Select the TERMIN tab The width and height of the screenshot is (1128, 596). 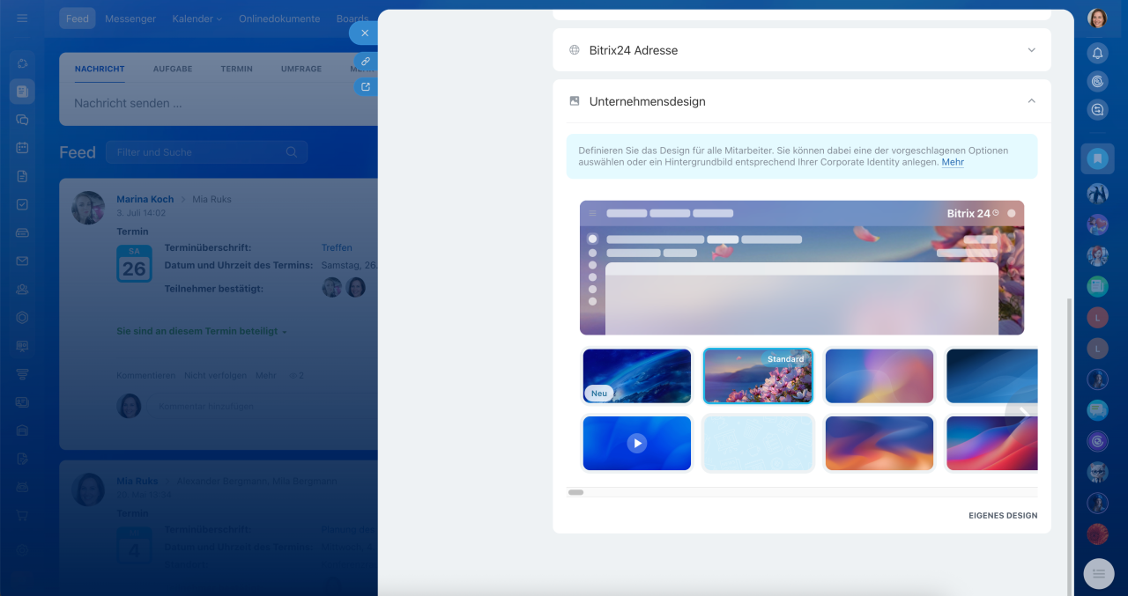tap(236, 69)
